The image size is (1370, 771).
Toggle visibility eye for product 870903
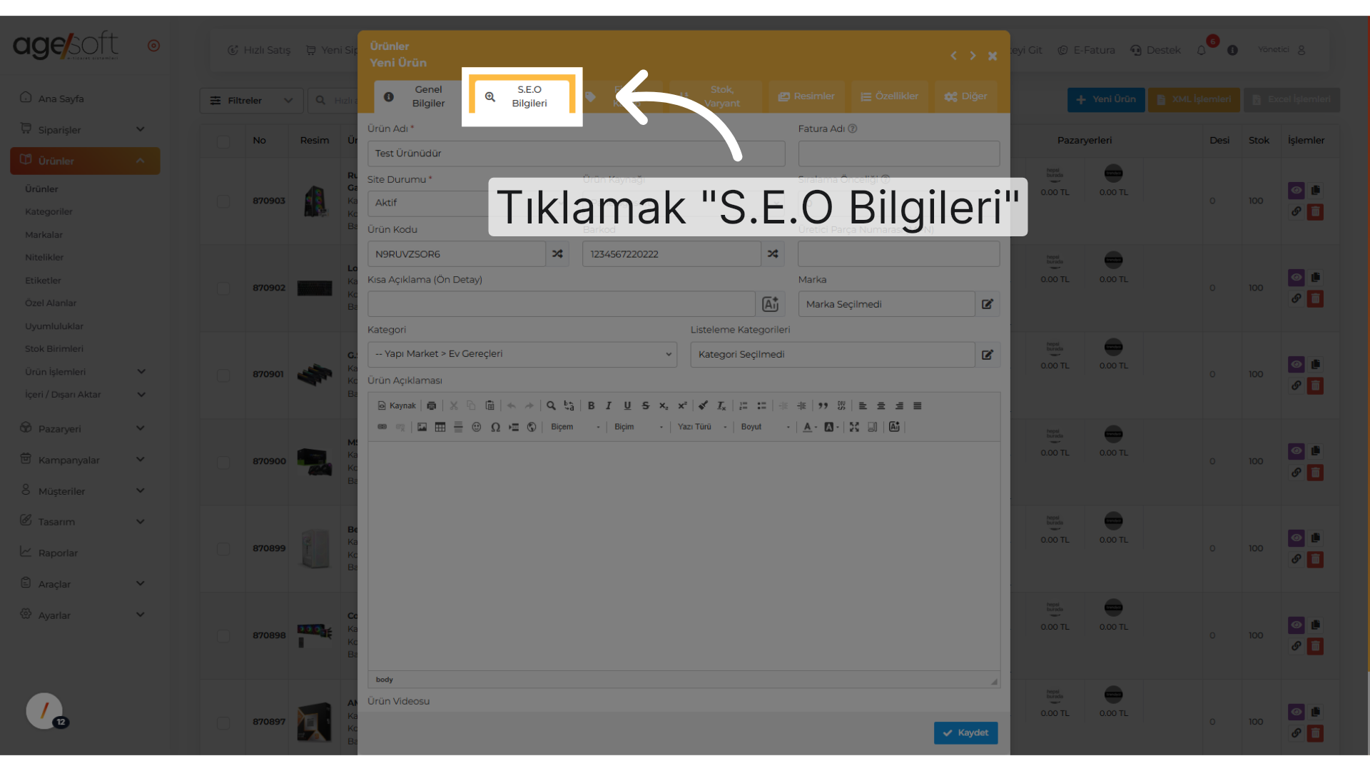(x=1297, y=191)
